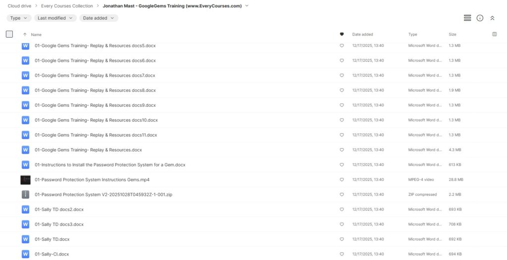Navigate to Every Courses Collection breadcrumb

click(x=67, y=6)
